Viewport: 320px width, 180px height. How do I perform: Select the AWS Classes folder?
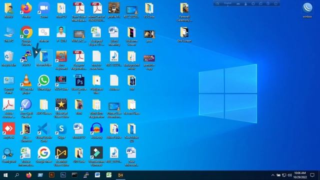tap(44, 106)
